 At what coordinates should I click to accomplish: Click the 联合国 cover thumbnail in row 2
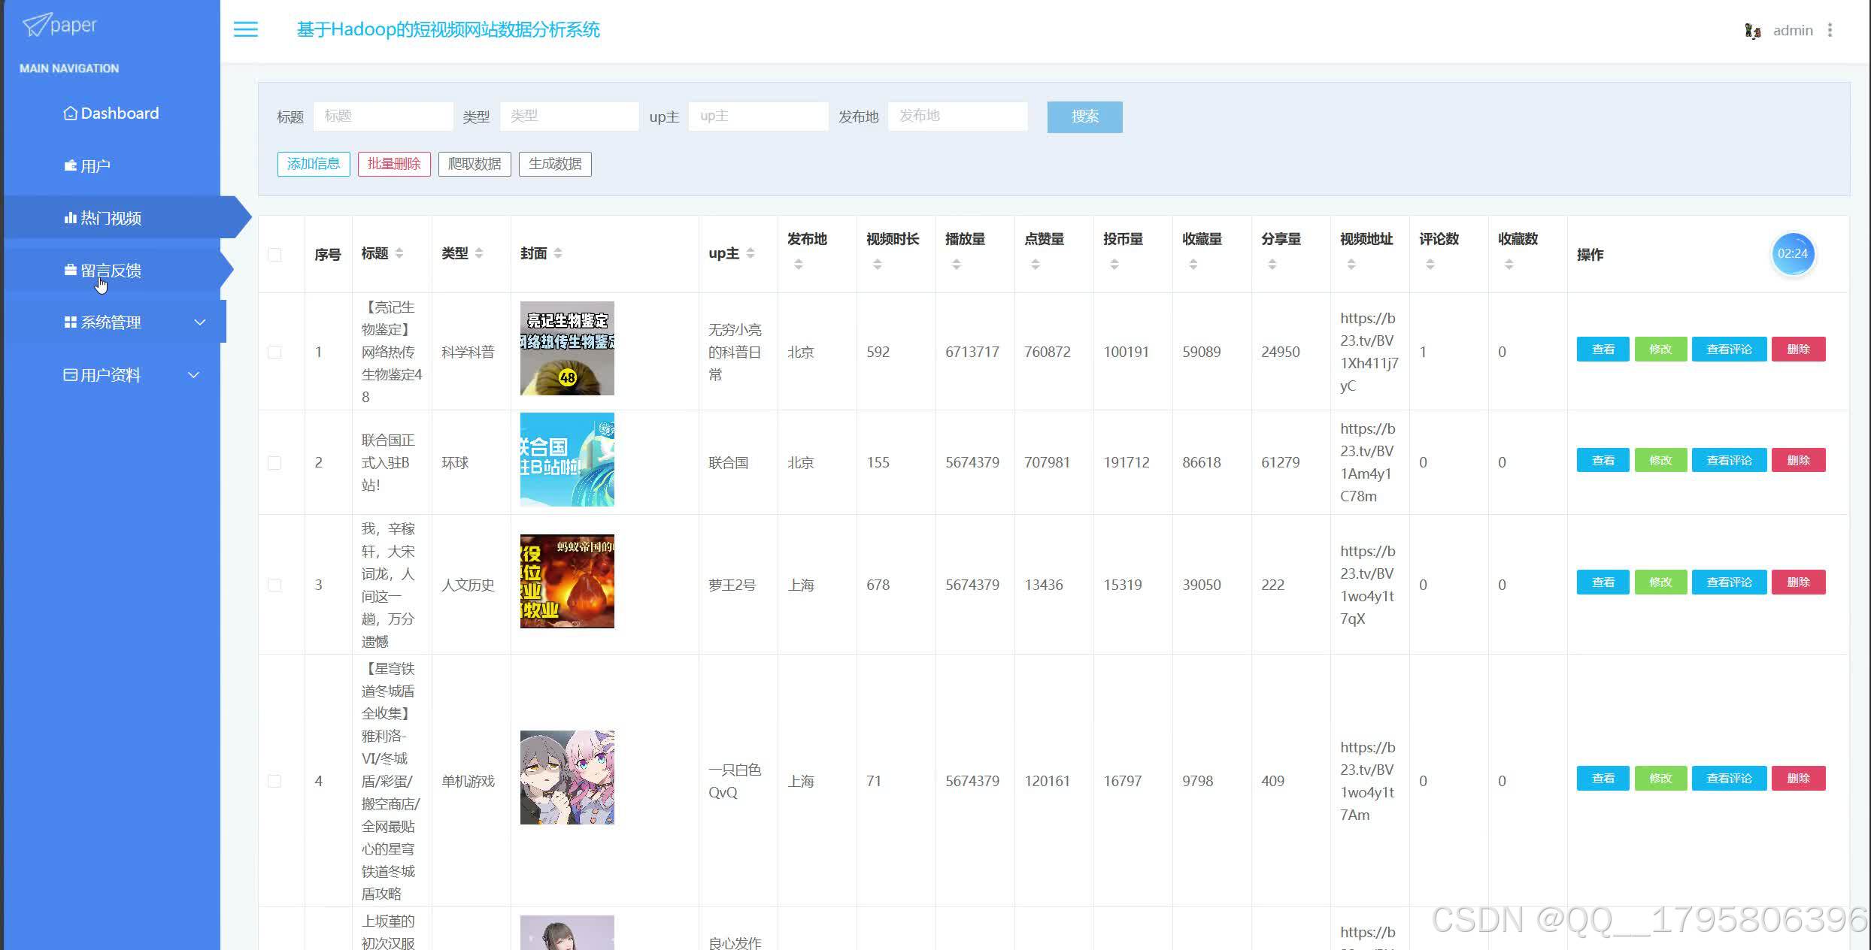(x=567, y=459)
